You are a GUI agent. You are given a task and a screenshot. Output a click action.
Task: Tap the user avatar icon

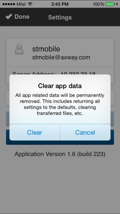(19, 49)
